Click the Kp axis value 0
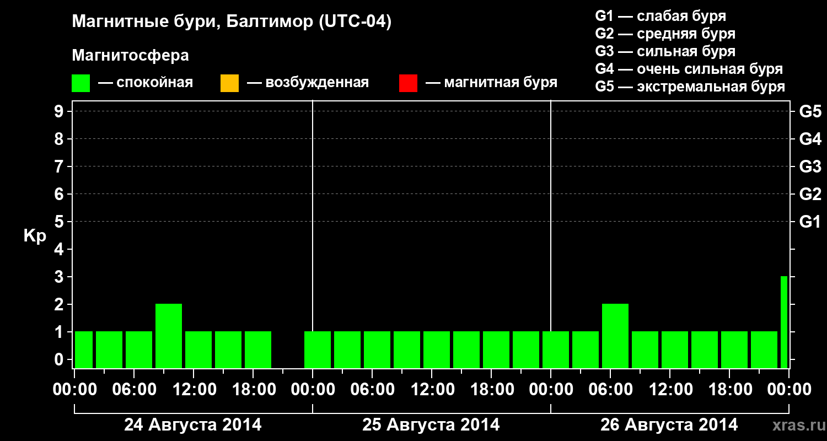This screenshot has height=441, width=827. point(60,359)
